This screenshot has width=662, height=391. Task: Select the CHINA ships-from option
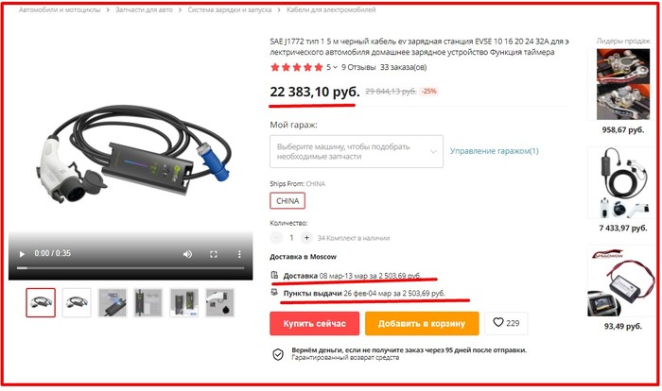(x=287, y=201)
